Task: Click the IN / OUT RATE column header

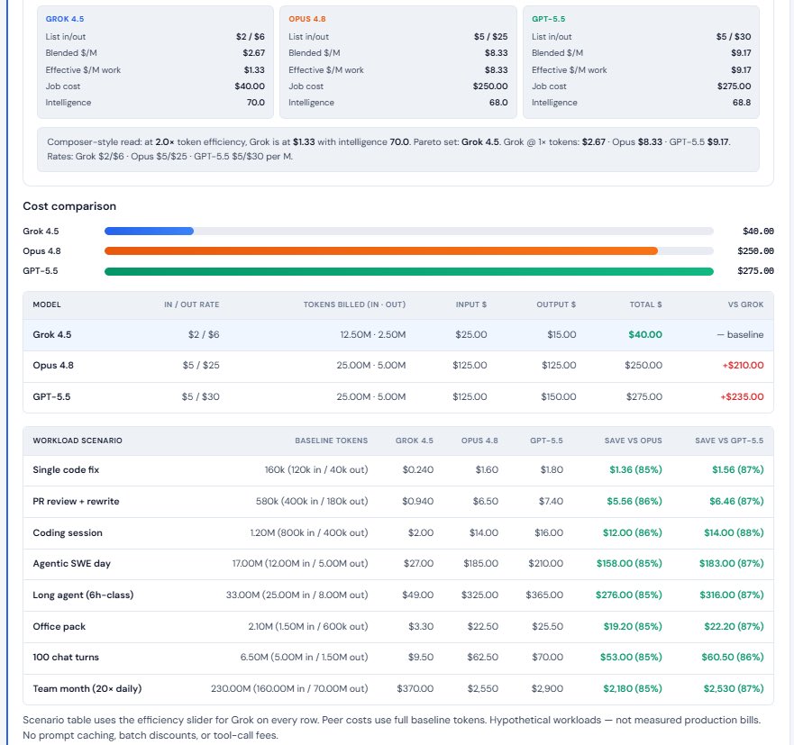Action: (191, 304)
